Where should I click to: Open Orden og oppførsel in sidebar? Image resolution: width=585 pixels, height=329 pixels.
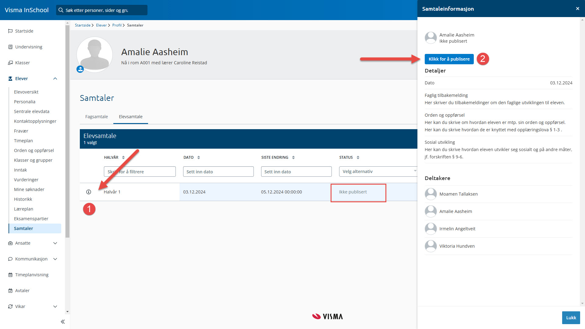tap(34, 150)
